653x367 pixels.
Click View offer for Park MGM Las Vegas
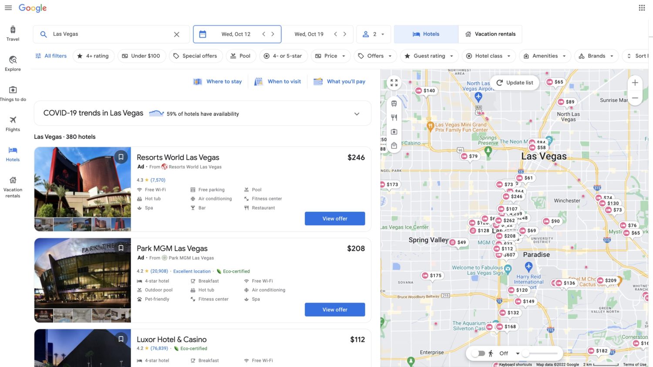point(334,309)
